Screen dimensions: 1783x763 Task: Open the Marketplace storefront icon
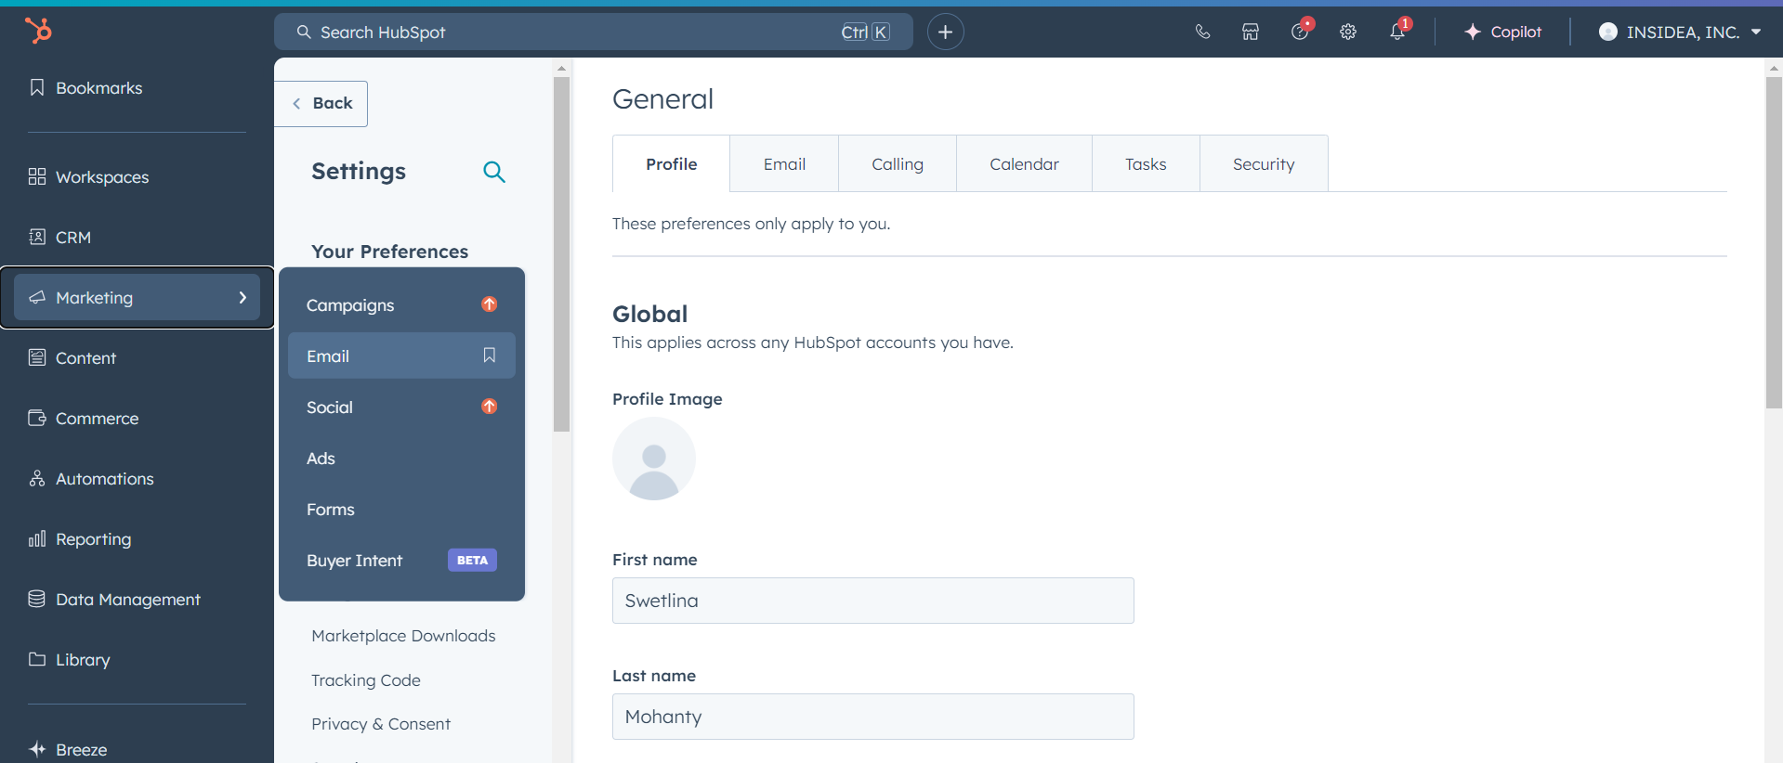tap(1251, 32)
